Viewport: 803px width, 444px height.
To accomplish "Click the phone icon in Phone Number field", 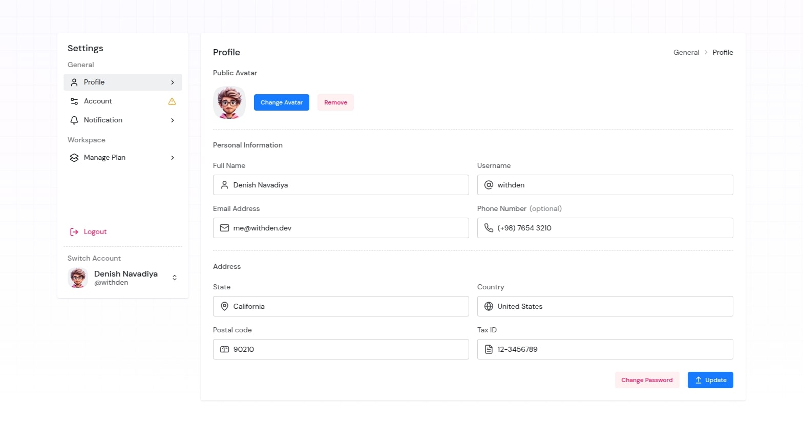I will (489, 228).
